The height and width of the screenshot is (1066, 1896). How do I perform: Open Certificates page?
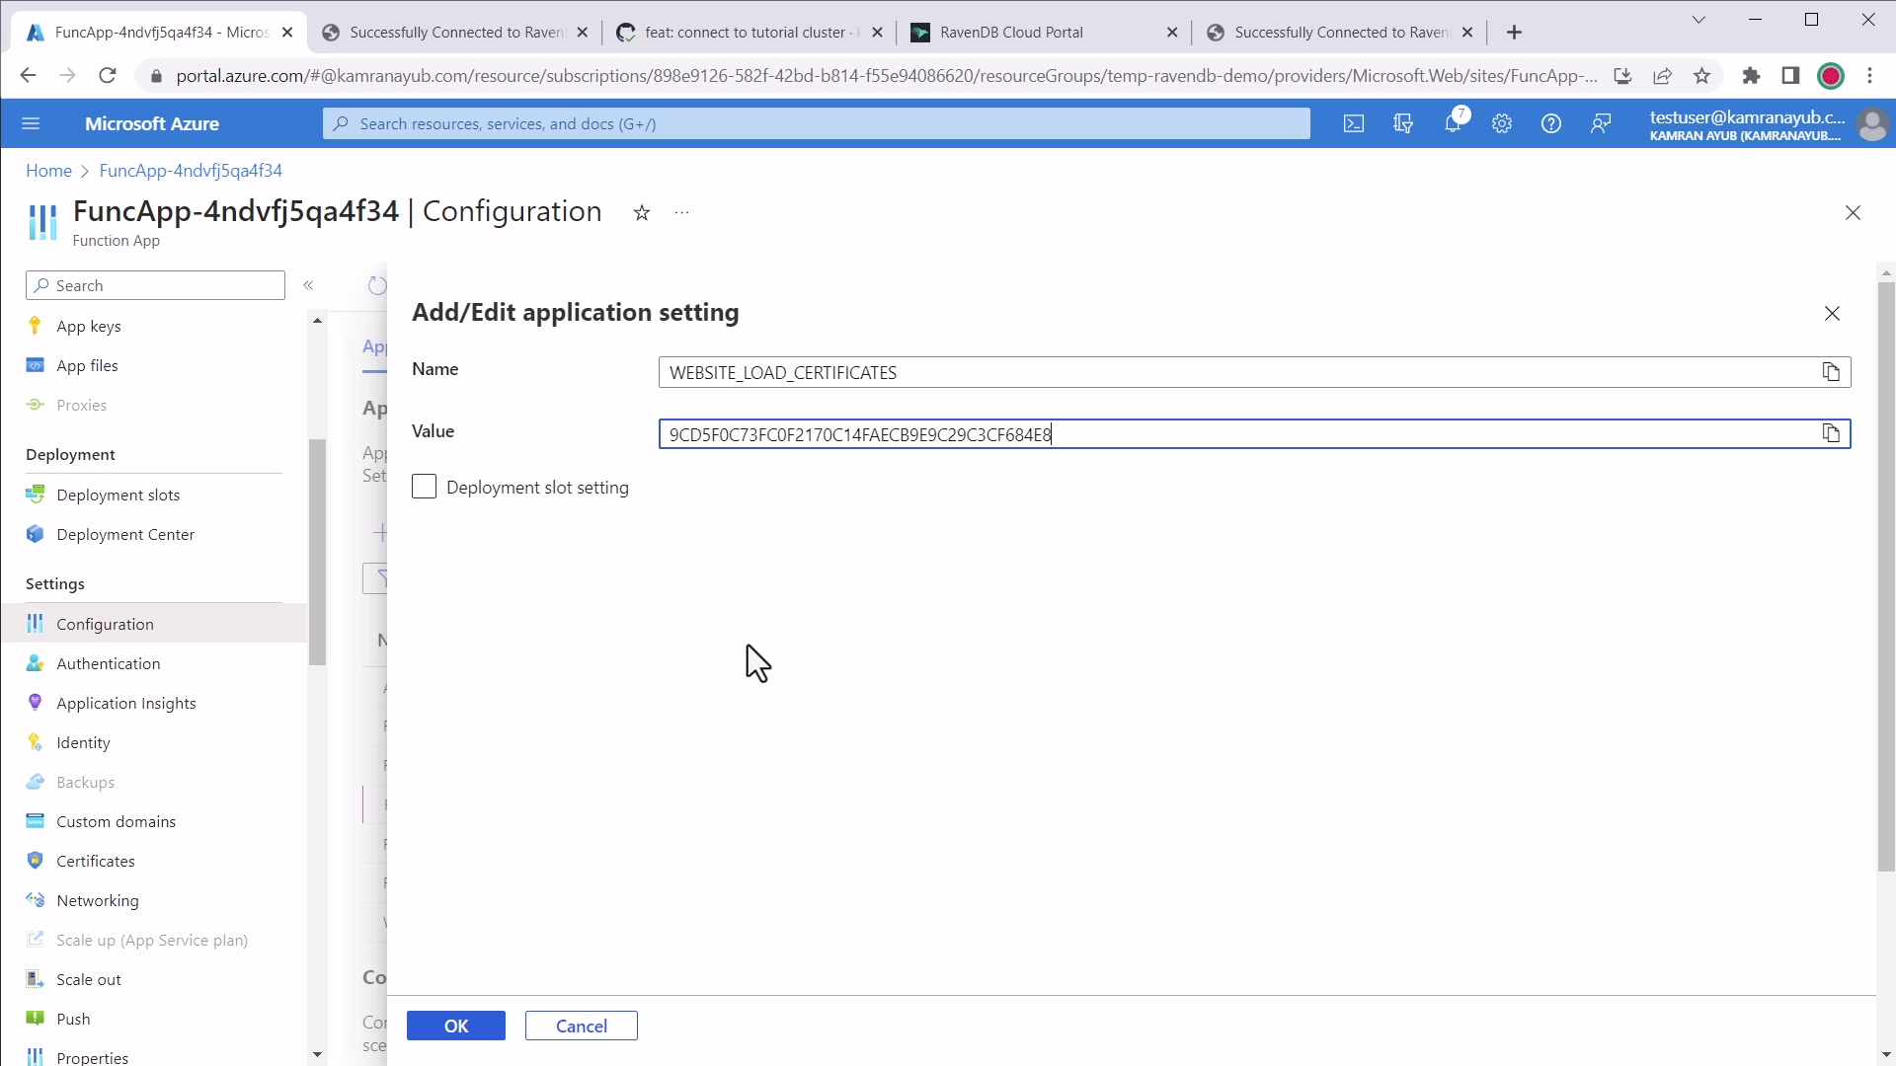[95, 861]
